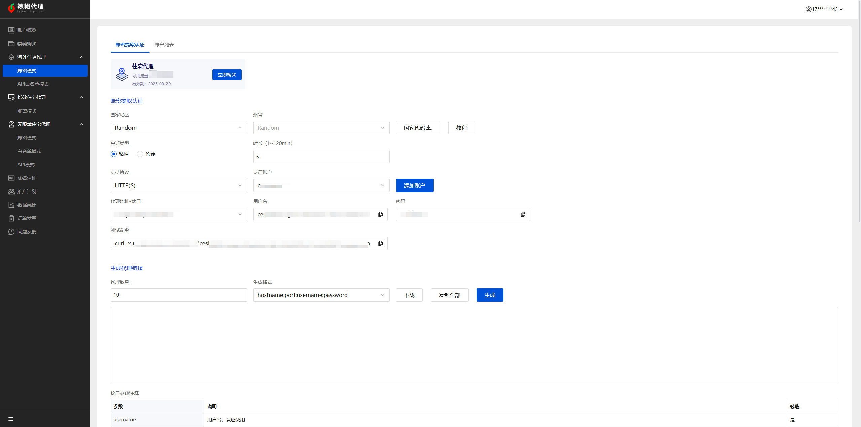
Task: Copy the curl test command
Action: (x=380, y=243)
